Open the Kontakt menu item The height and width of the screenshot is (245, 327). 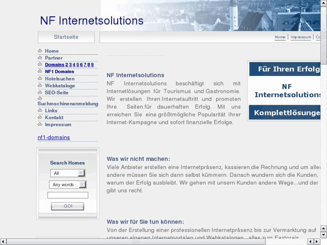click(x=54, y=117)
